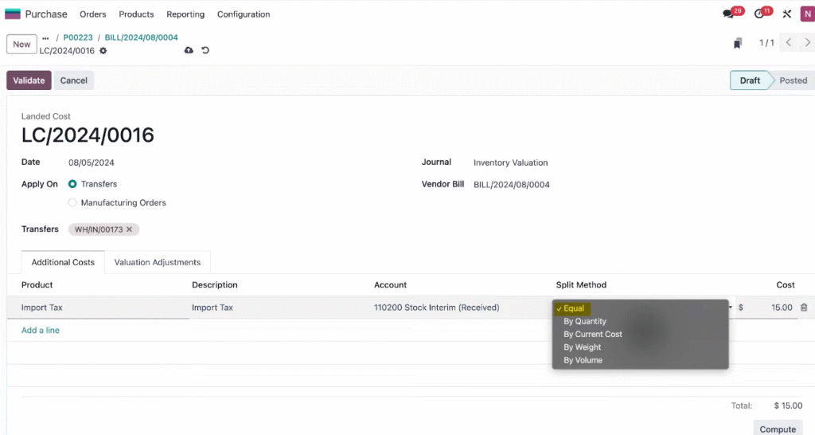Screen dimensions: 815x435
Task: Delete the Import Tax line trash icon
Action: 804,308
